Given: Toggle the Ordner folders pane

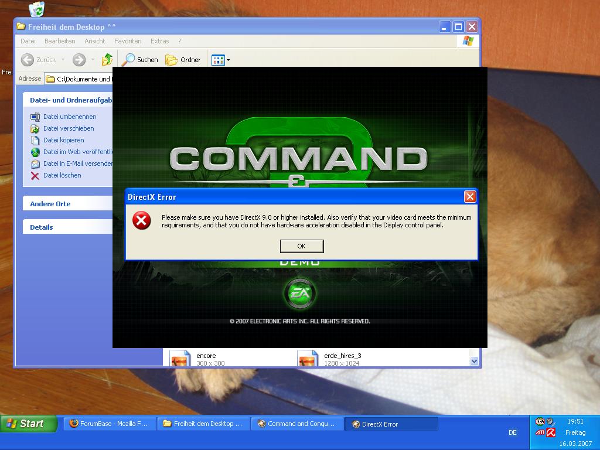Looking at the screenshot, I should coord(183,60).
